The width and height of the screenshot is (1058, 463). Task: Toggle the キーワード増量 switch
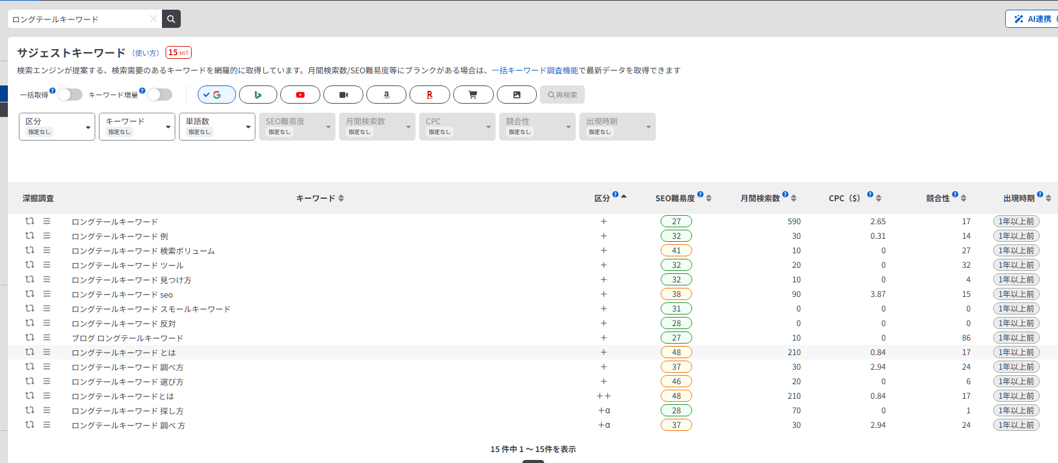(x=160, y=95)
